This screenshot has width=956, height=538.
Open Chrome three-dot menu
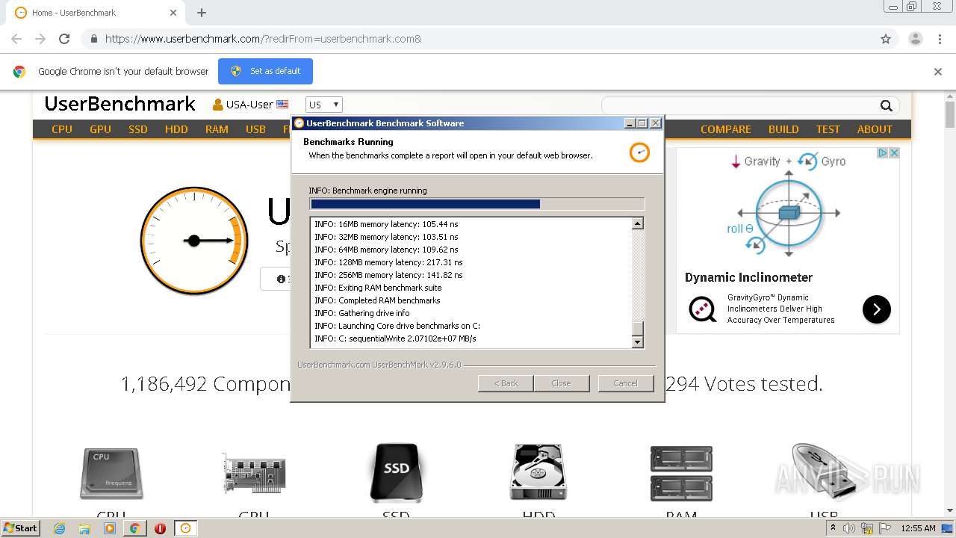point(940,39)
